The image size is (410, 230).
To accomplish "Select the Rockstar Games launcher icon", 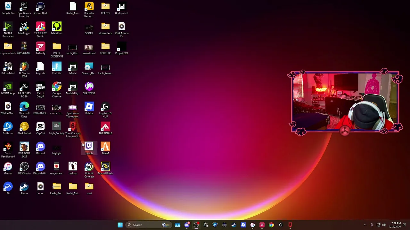I will tap(89, 10).
